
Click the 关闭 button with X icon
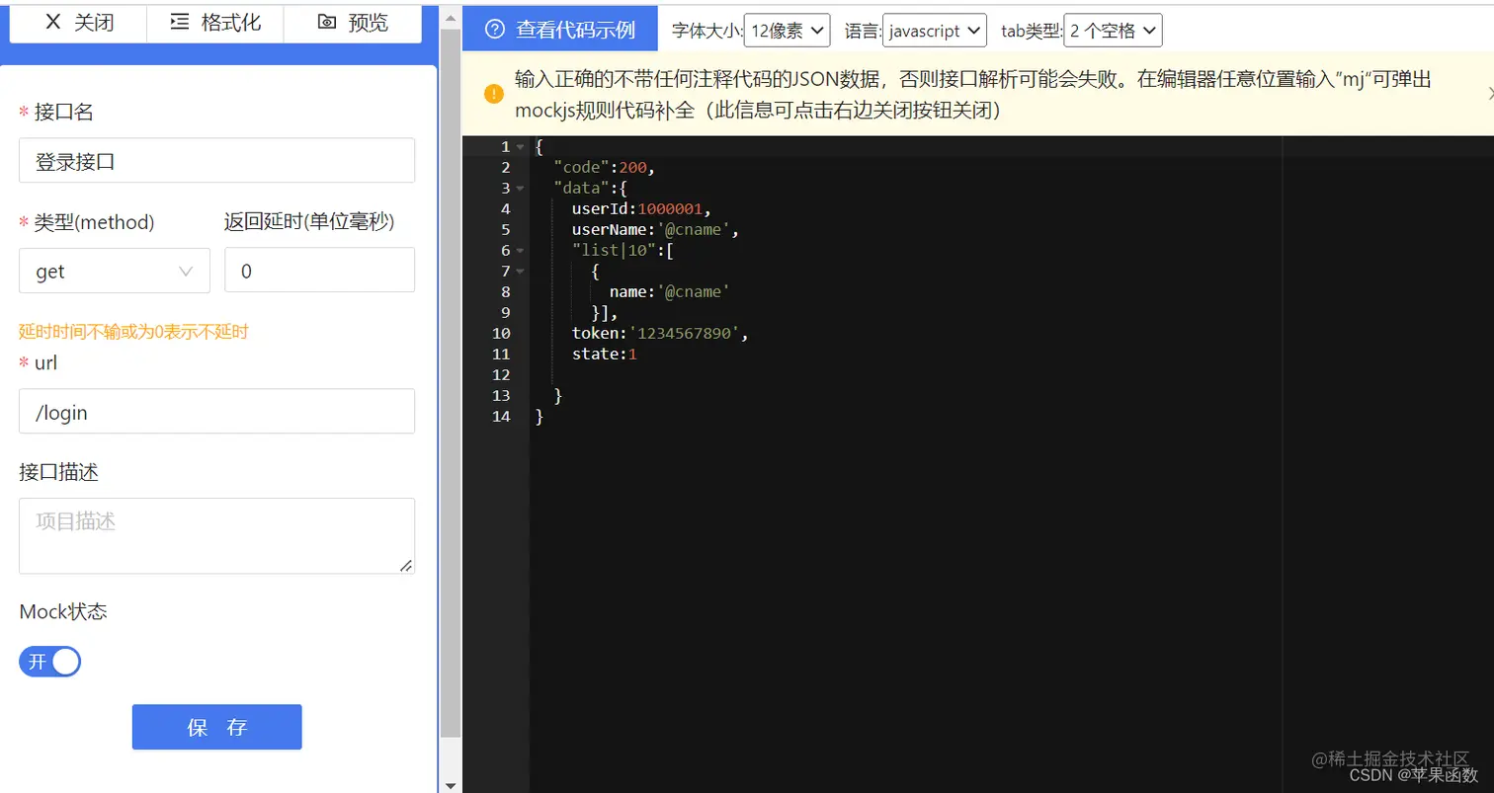(x=78, y=23)
